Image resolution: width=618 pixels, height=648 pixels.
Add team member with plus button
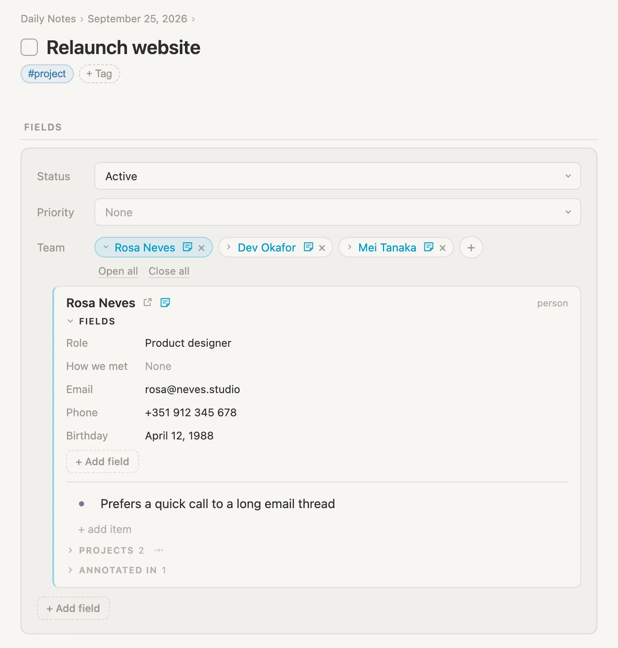pos(471,248)
